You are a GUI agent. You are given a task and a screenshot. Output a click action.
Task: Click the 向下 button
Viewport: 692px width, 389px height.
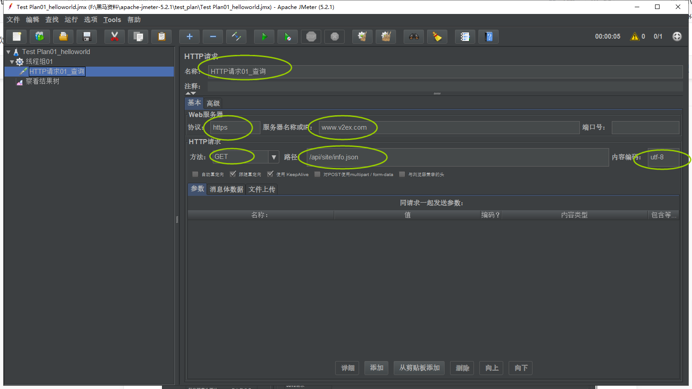[x=521, y=368]
